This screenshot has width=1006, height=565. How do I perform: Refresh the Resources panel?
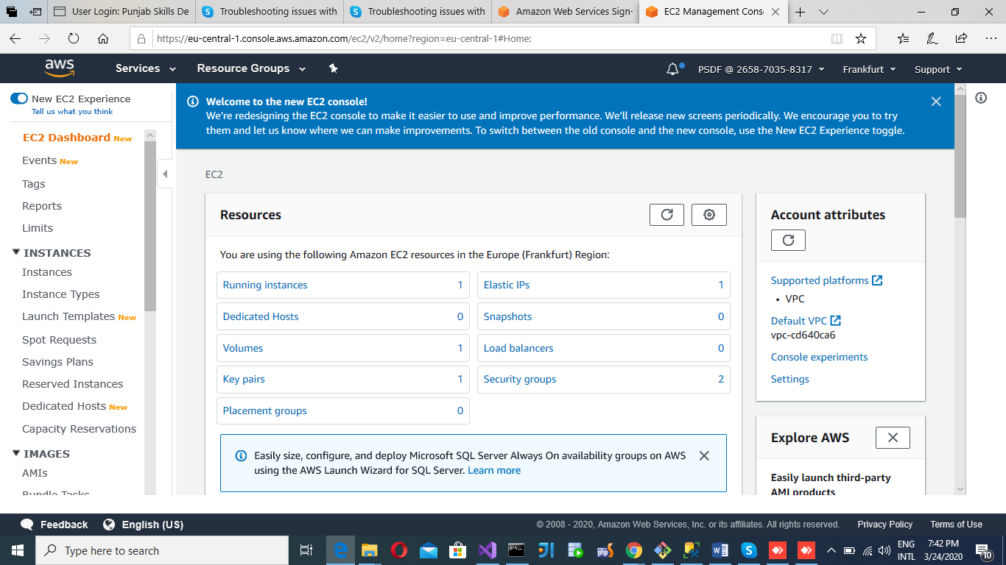[x=666, y=215]
